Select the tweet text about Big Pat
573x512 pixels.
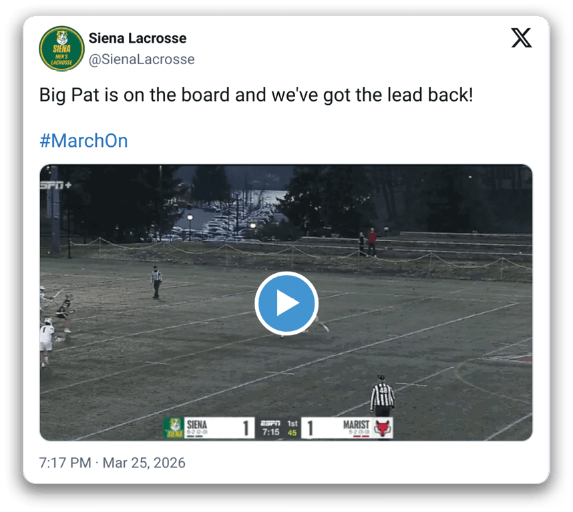[x=256, y=95]
